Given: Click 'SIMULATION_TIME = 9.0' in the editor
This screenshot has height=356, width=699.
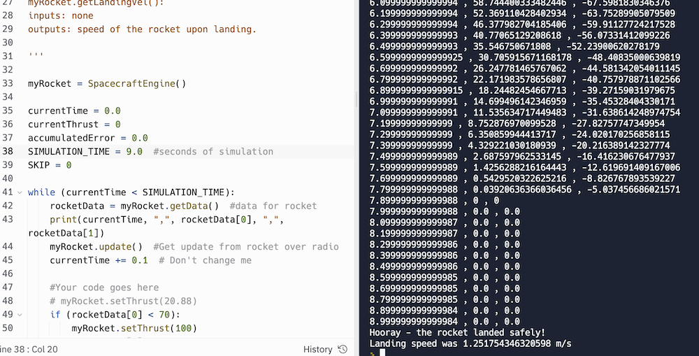Looking at the screenshot, I should 85,151.
